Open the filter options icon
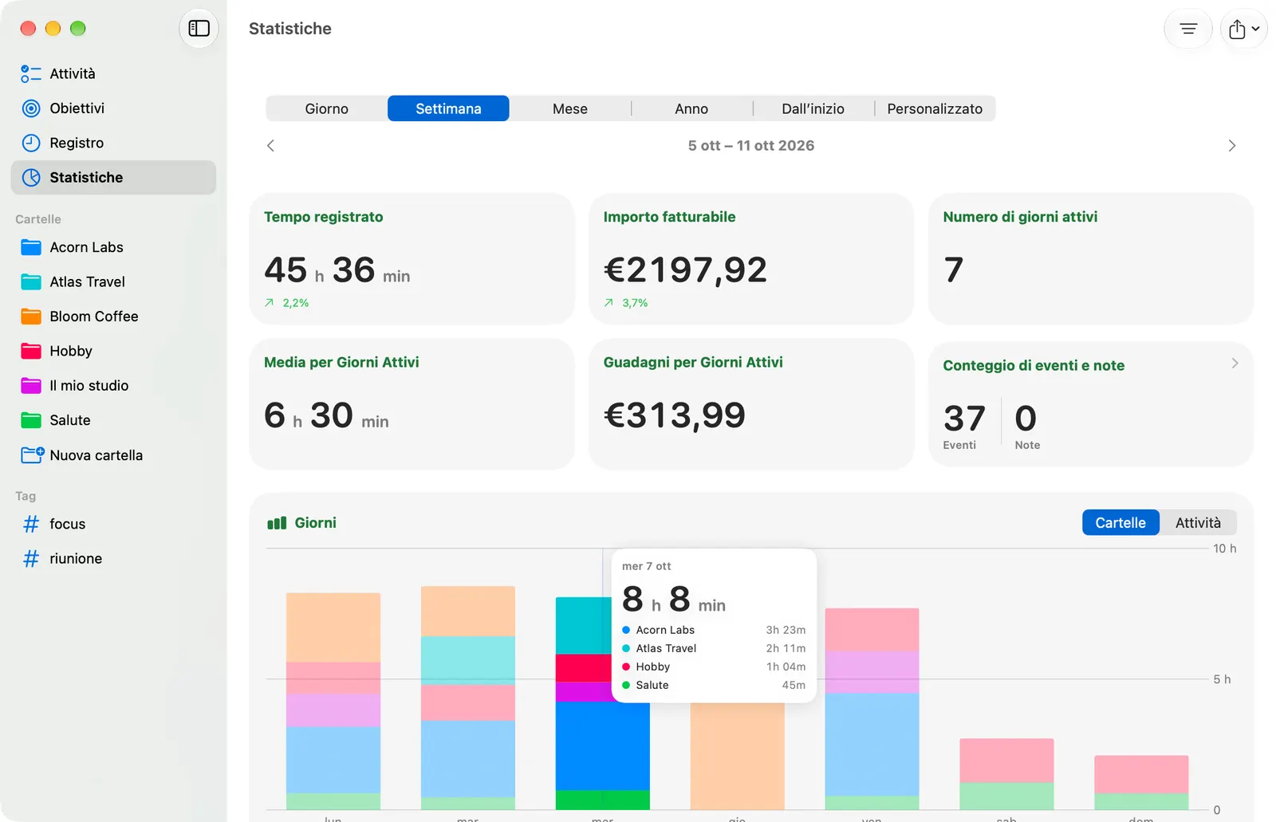The image size is (1276, 822). coord(1188,29)
